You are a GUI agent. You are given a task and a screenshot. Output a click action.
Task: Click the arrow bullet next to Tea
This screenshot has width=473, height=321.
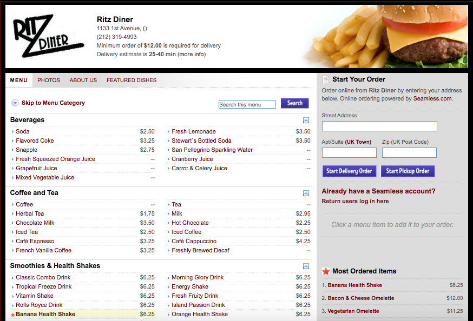tap(168, 204)
